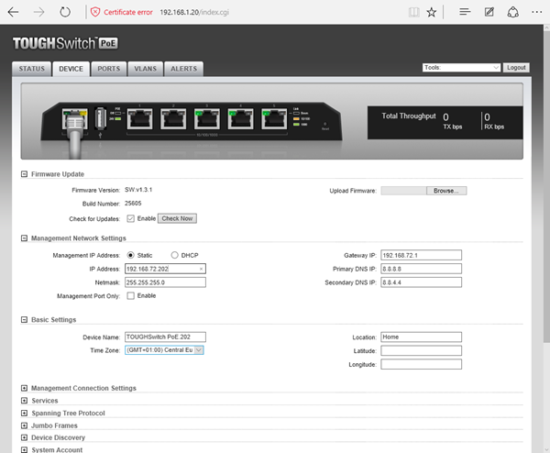Expand the Spanning Tree Protocol section
The height and width of the screenshot is (453, 550).
(25, 413)
